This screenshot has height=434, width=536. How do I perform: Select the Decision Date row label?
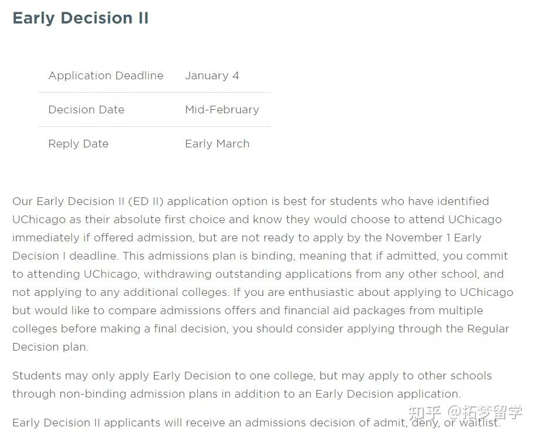tap(86, 109)
